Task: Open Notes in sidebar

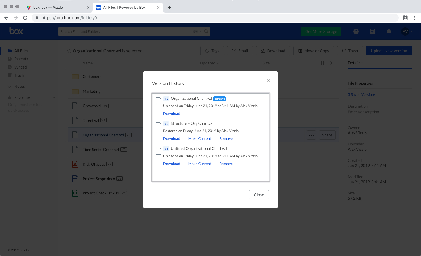Action: tap(19, 86)
